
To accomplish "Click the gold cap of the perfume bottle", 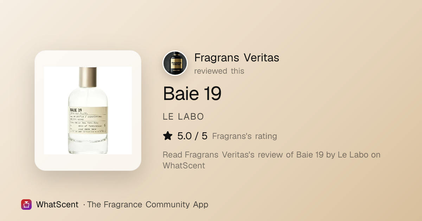I will (x=88, y=77).
